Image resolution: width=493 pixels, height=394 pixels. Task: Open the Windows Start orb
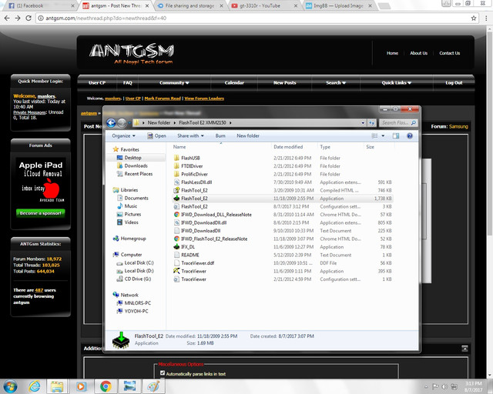[x=10, y=386]
